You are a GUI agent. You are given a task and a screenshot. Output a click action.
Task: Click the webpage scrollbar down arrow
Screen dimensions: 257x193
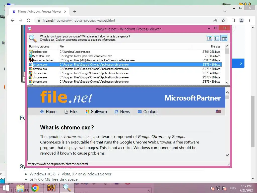point(253,179)
